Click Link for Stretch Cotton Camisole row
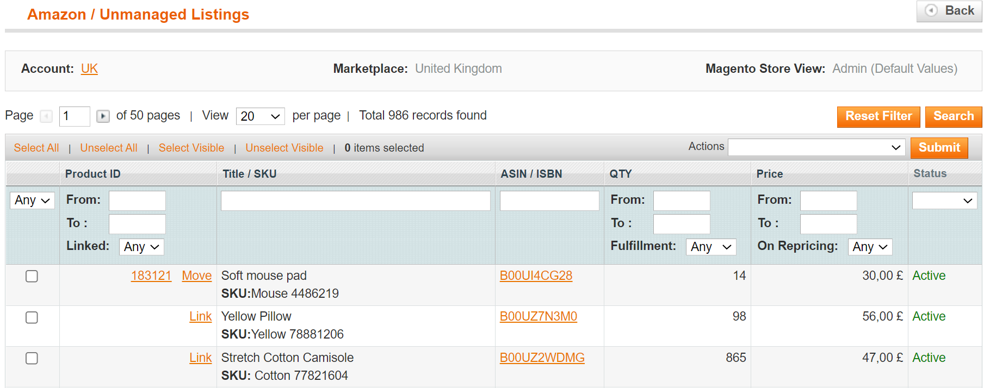 (x=201, y=358)
